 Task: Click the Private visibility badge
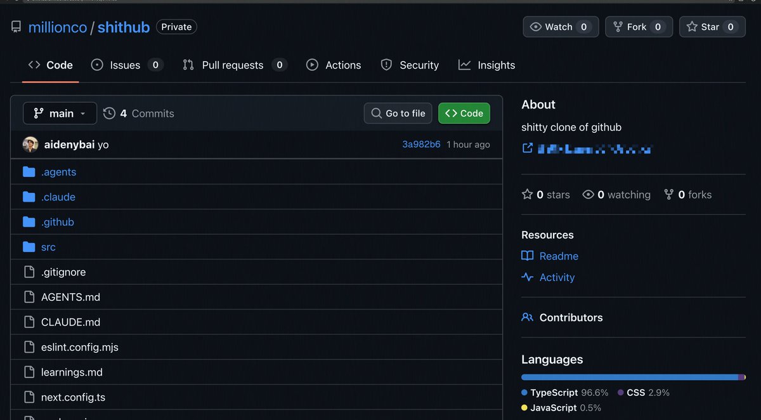tap(176, 27)
